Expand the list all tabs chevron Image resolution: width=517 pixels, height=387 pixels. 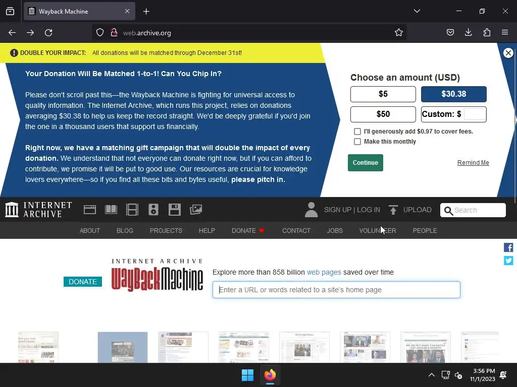pos(417,11)
